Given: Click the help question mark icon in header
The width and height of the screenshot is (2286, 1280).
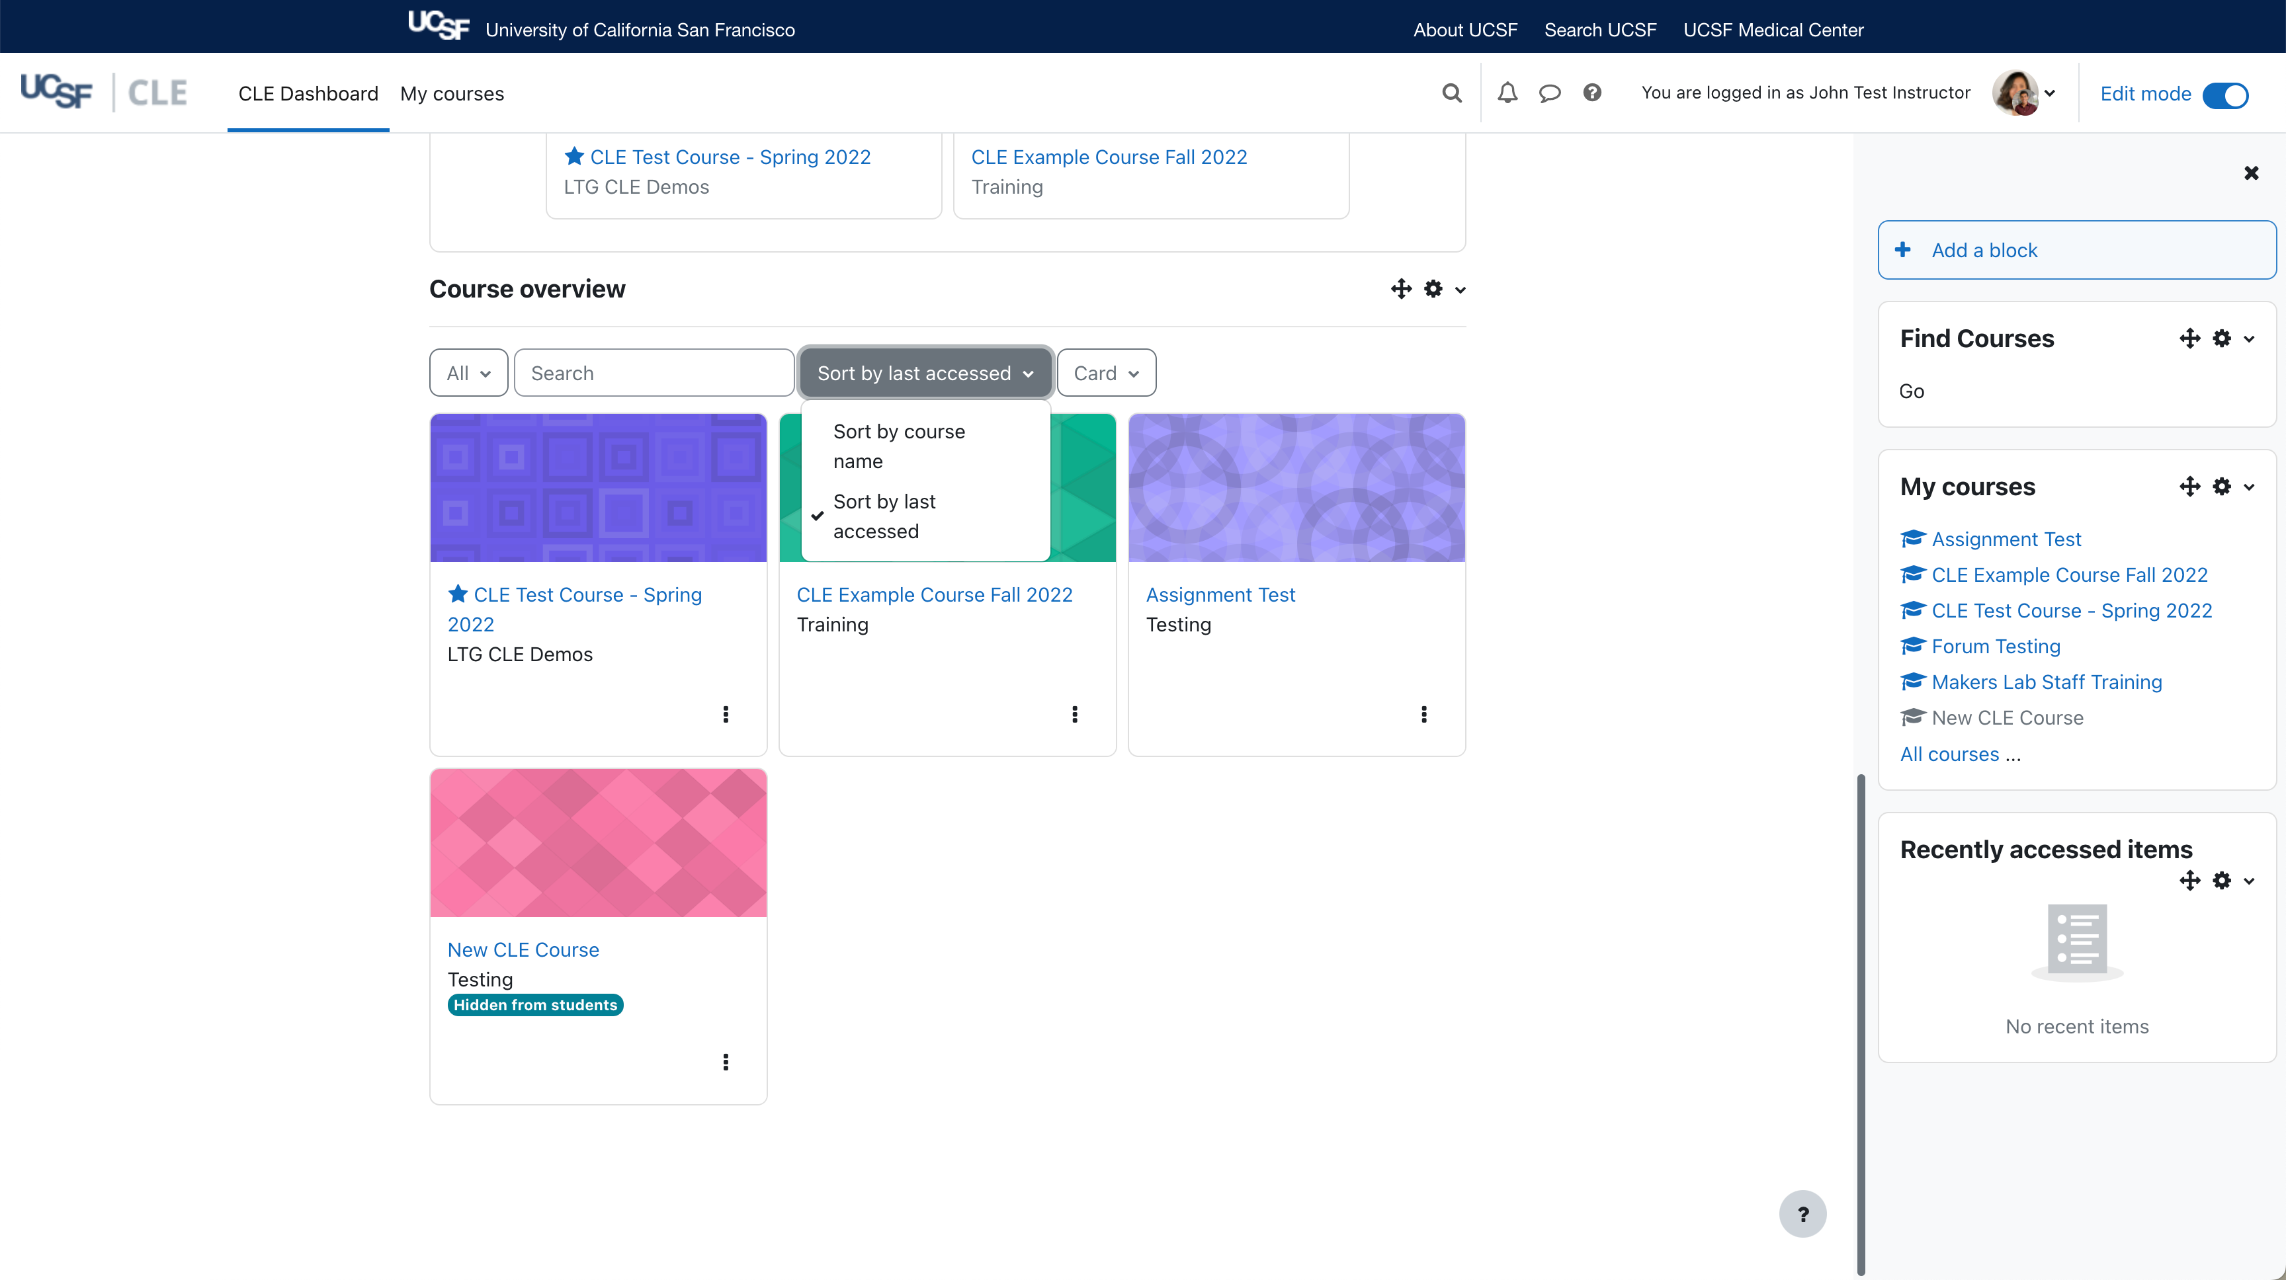Looking at the screenshot, I should 1592,93.
